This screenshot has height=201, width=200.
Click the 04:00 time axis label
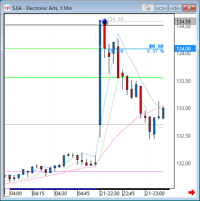point(16,194)
